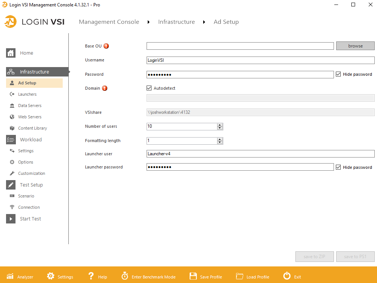
Task: Increase the Number of users value
Action: click(x=220, y=125)
